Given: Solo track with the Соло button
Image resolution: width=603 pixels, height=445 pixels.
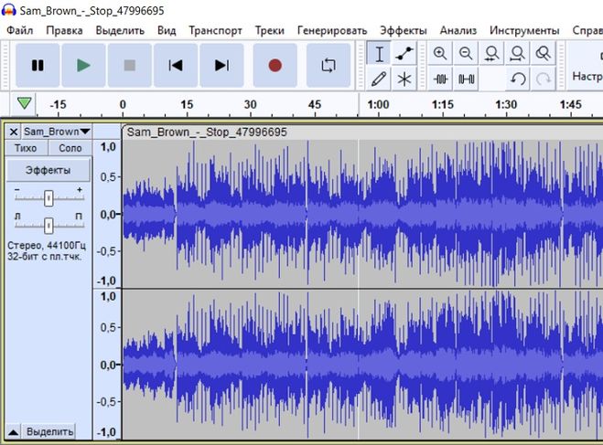Looking at the screenshot, I should (70, 148).
